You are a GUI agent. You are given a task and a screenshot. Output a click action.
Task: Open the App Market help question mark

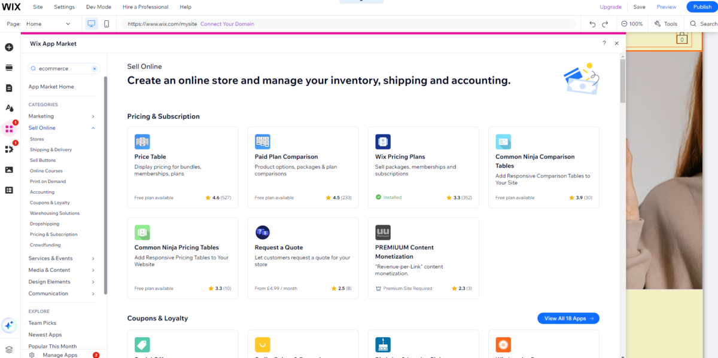604,44
